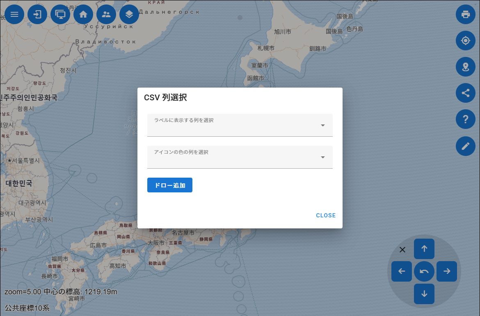Open the map layers icon
The width and height of the screenshot is (480, 316).
129,14
